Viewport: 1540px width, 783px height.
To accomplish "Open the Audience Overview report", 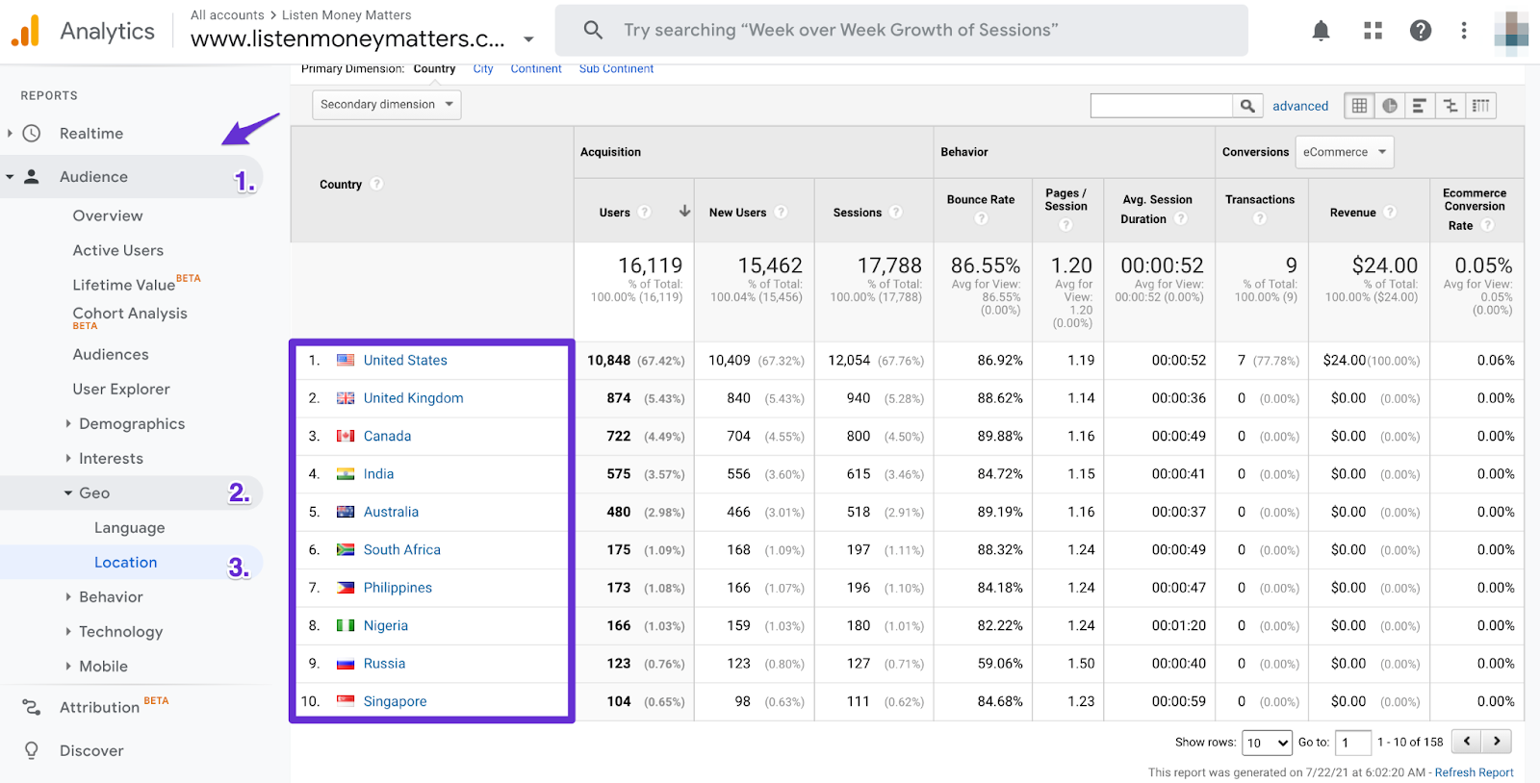I will pos(108,215).
